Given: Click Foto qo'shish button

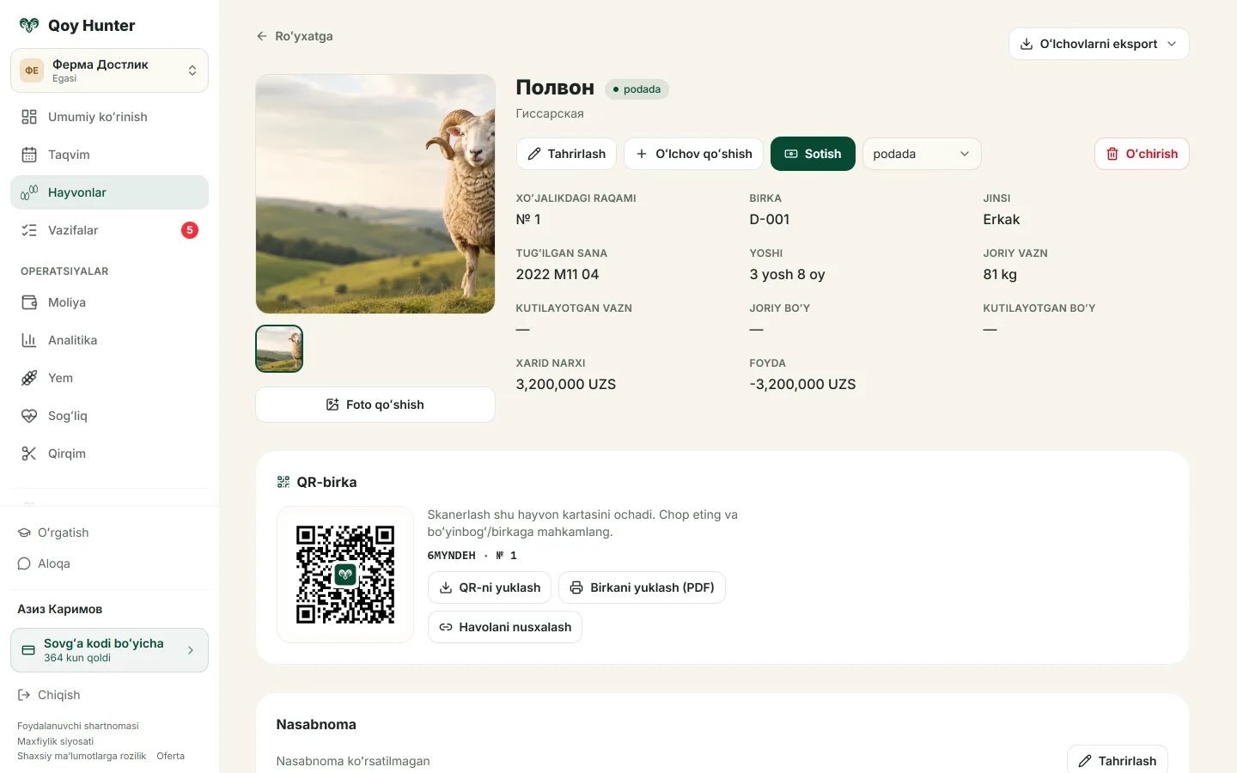Looking at the screenshot, I should click(x=375, y=405).
